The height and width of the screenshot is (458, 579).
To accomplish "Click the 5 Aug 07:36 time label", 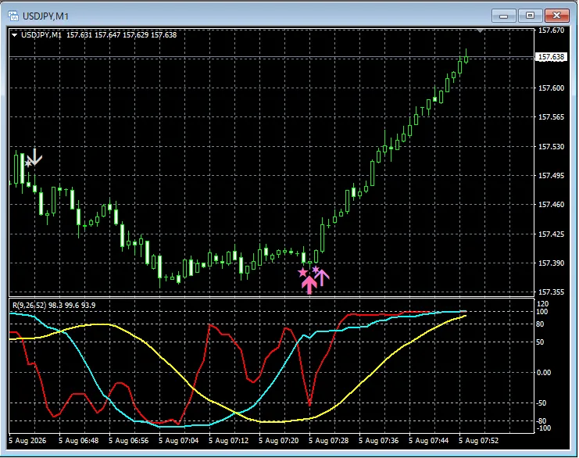I will tap(378, 441).
